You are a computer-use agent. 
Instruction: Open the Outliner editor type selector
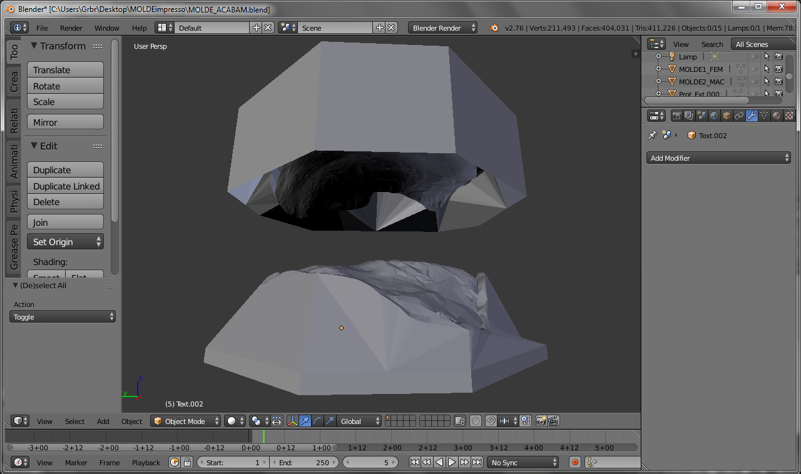(656, 44)
